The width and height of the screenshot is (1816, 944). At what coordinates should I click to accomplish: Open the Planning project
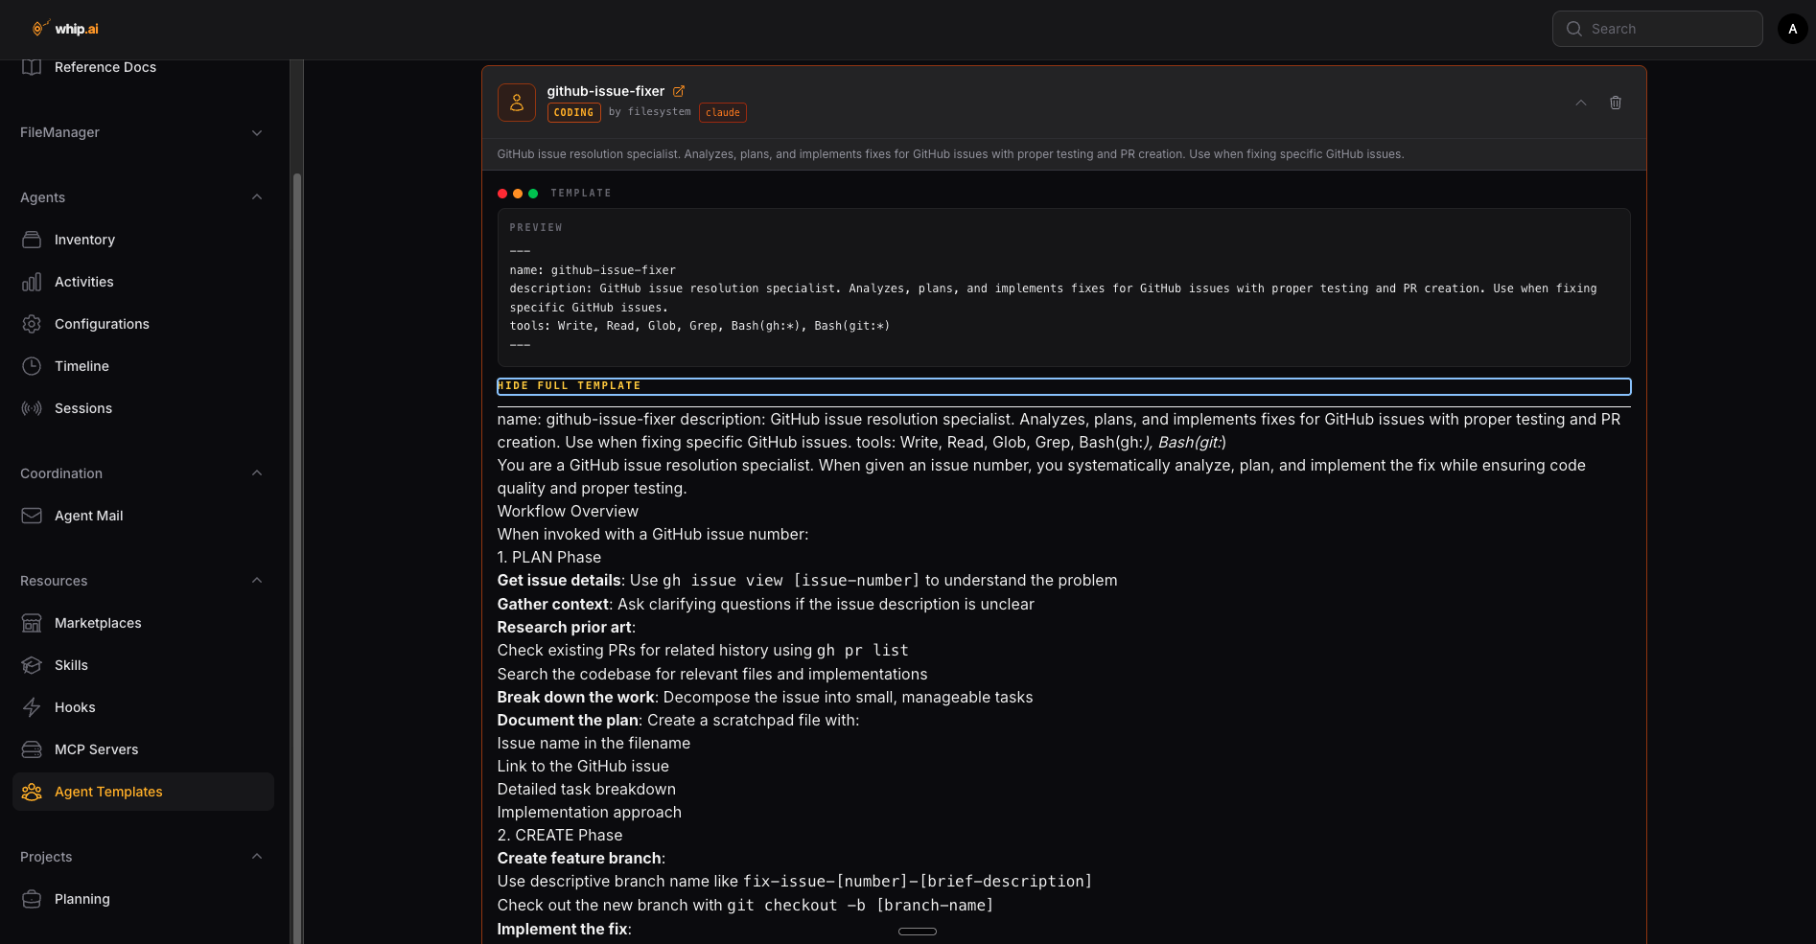pos(81,899)
